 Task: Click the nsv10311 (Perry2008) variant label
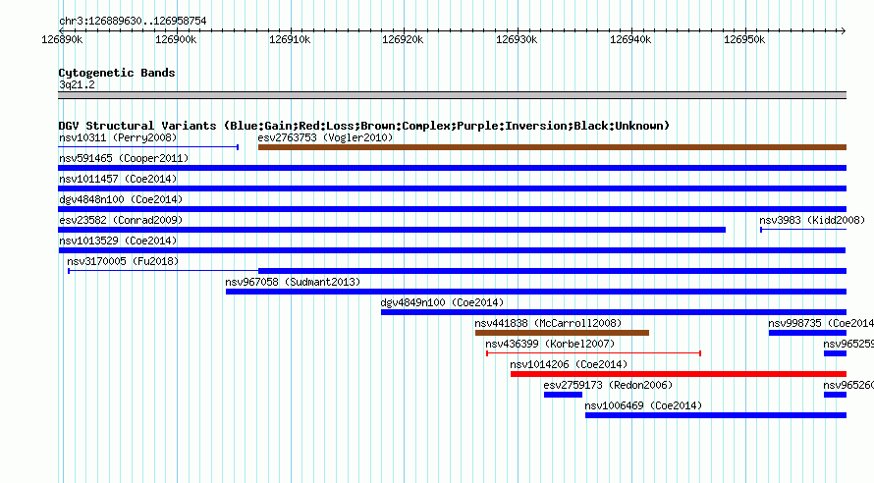point(118,137)
